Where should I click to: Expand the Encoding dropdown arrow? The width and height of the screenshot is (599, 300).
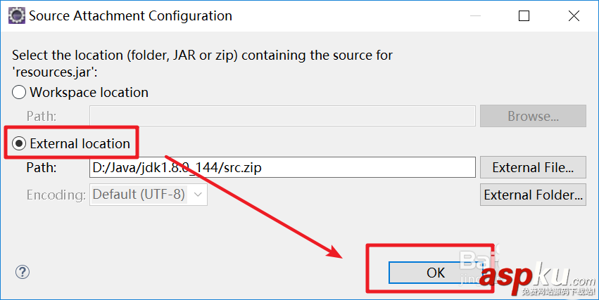point(198,195)
